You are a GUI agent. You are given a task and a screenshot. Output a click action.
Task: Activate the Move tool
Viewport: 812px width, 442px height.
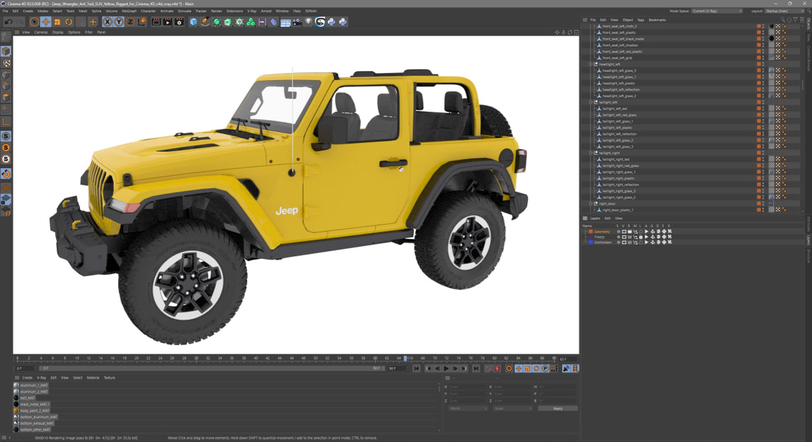click(x=46, y=22)
